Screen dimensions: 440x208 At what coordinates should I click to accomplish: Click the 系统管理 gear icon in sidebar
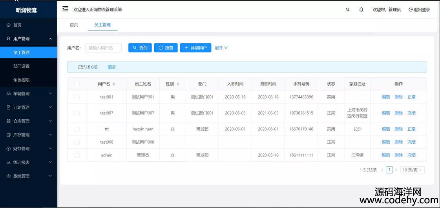[9, 176]
